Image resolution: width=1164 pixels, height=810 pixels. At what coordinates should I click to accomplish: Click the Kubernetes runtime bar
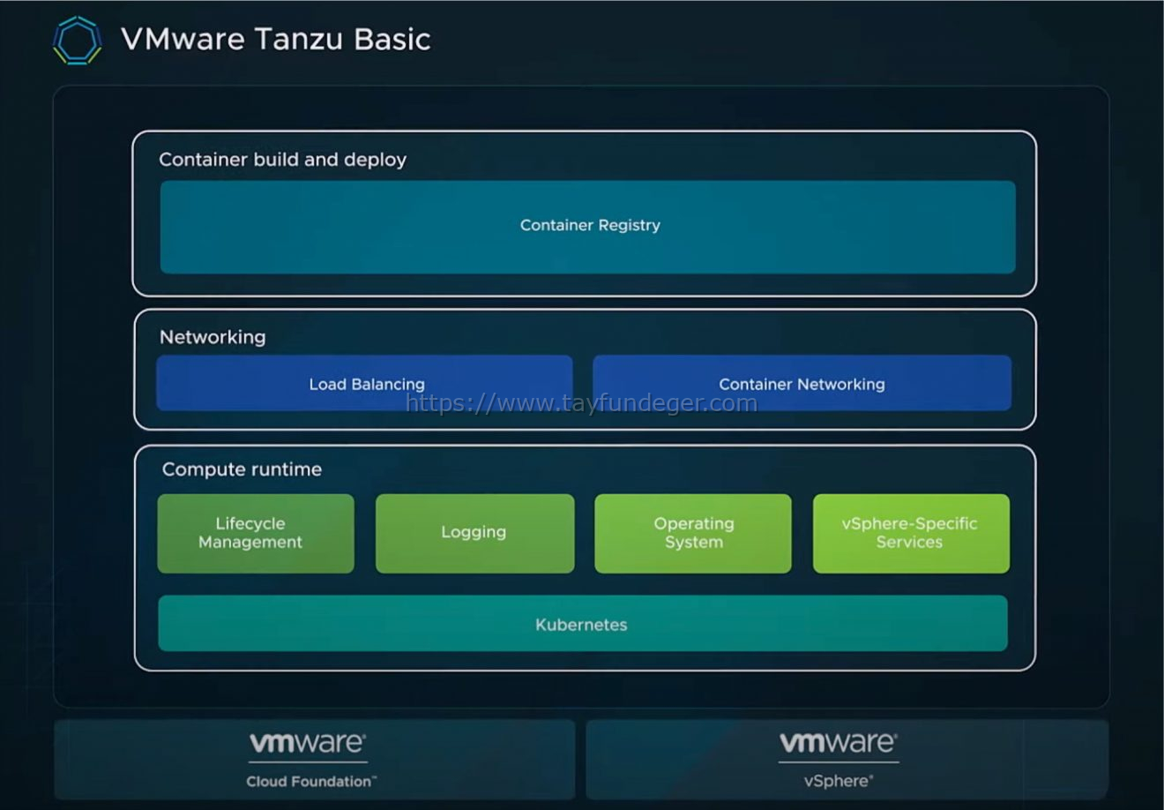581,624
